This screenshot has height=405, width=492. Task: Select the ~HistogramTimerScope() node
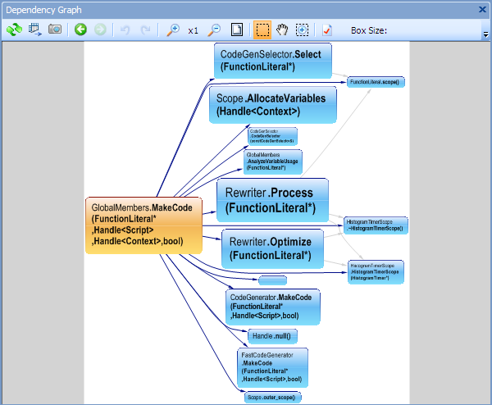376,225
